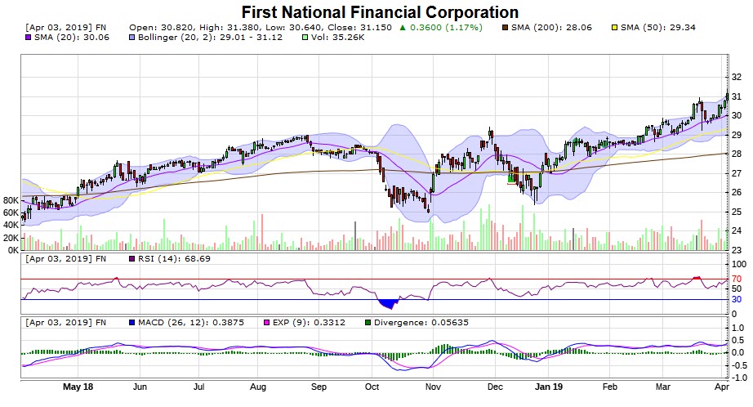Click the chart title First National Financial Corporation
This screenshot has height=407, width=753.
tap(380, 12)
